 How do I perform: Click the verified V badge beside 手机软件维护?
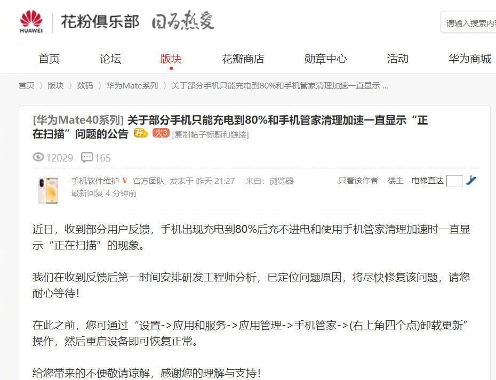coord(125,181)
